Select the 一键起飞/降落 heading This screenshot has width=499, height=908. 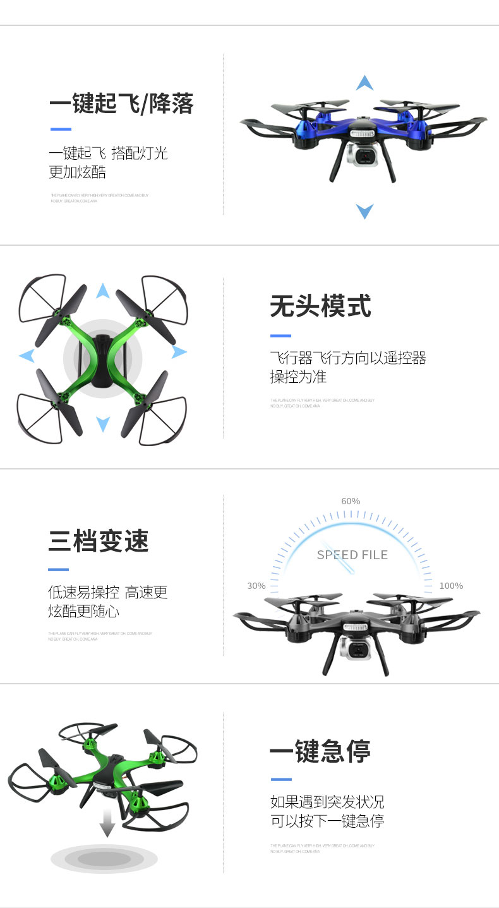[121, 104]
